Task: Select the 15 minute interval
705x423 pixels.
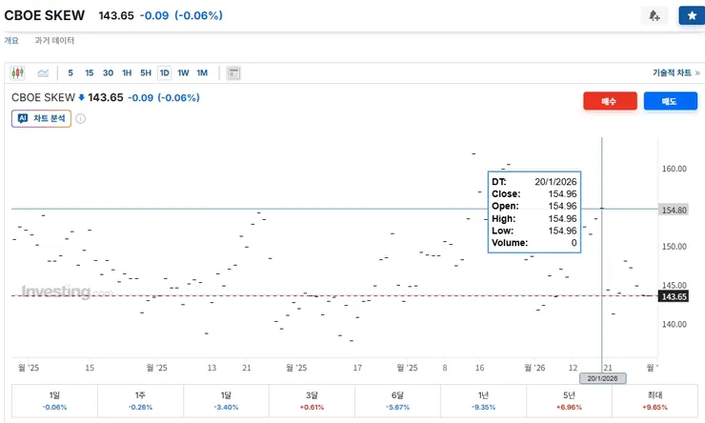Action: pos(89,72)
